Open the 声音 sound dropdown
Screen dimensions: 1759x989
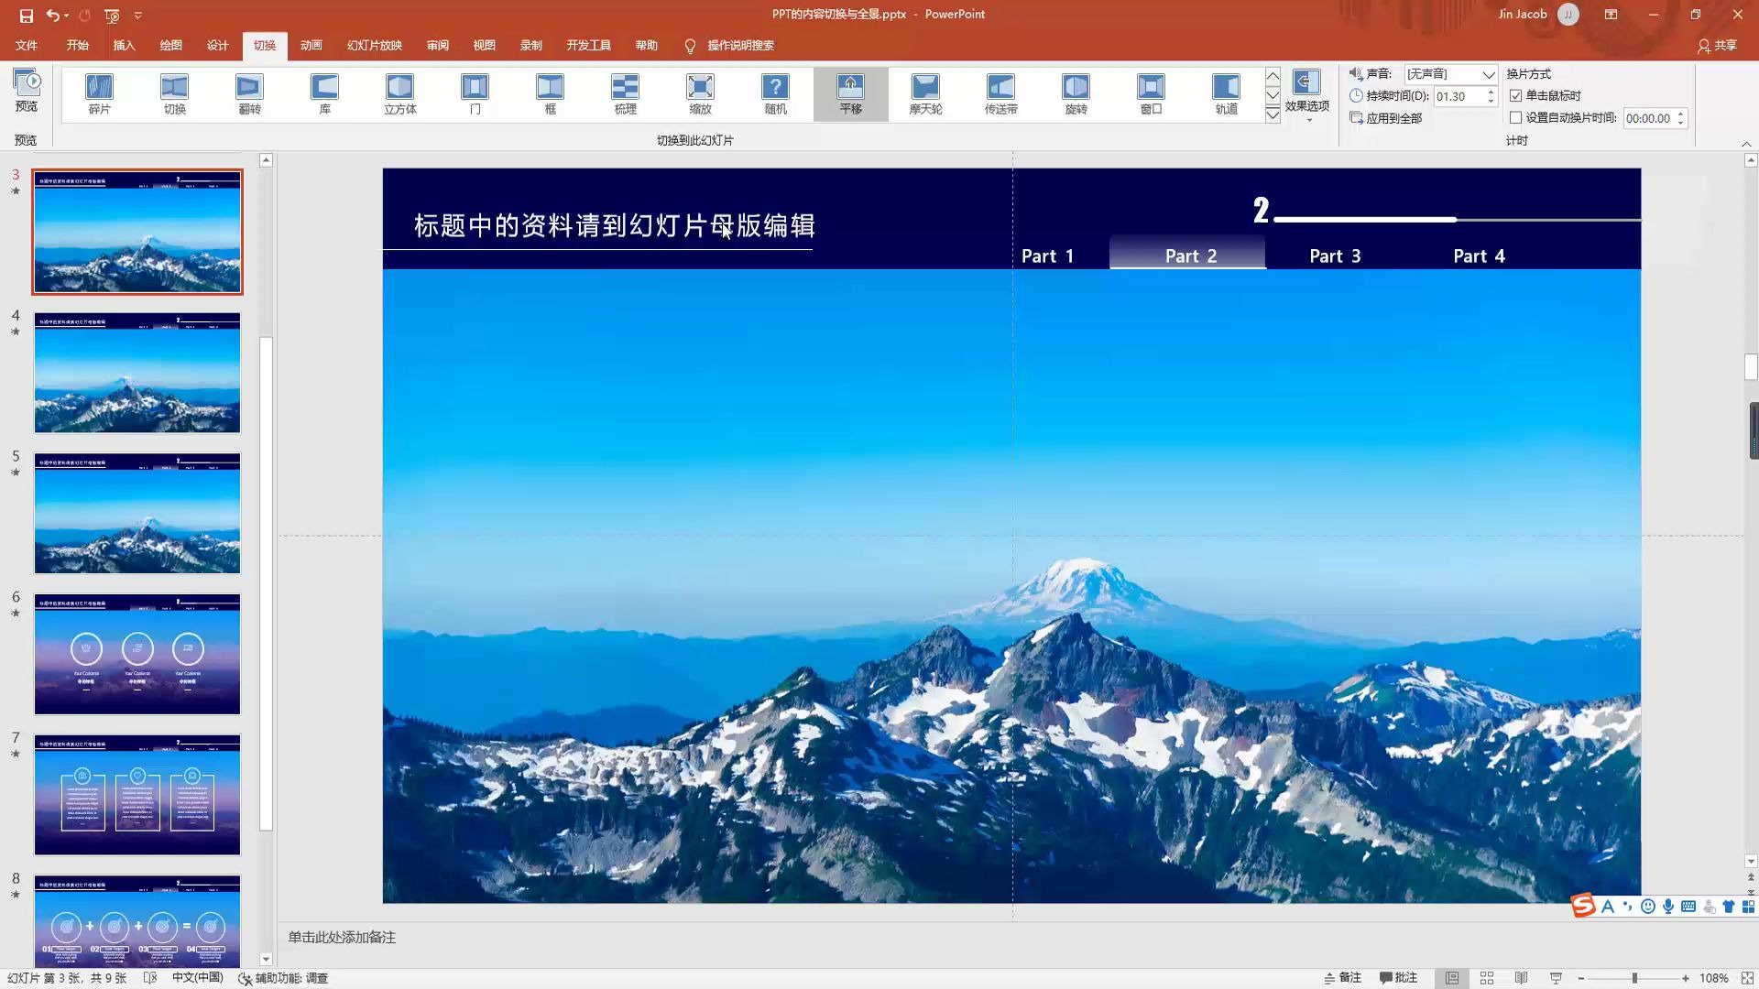pos(1488,74)
